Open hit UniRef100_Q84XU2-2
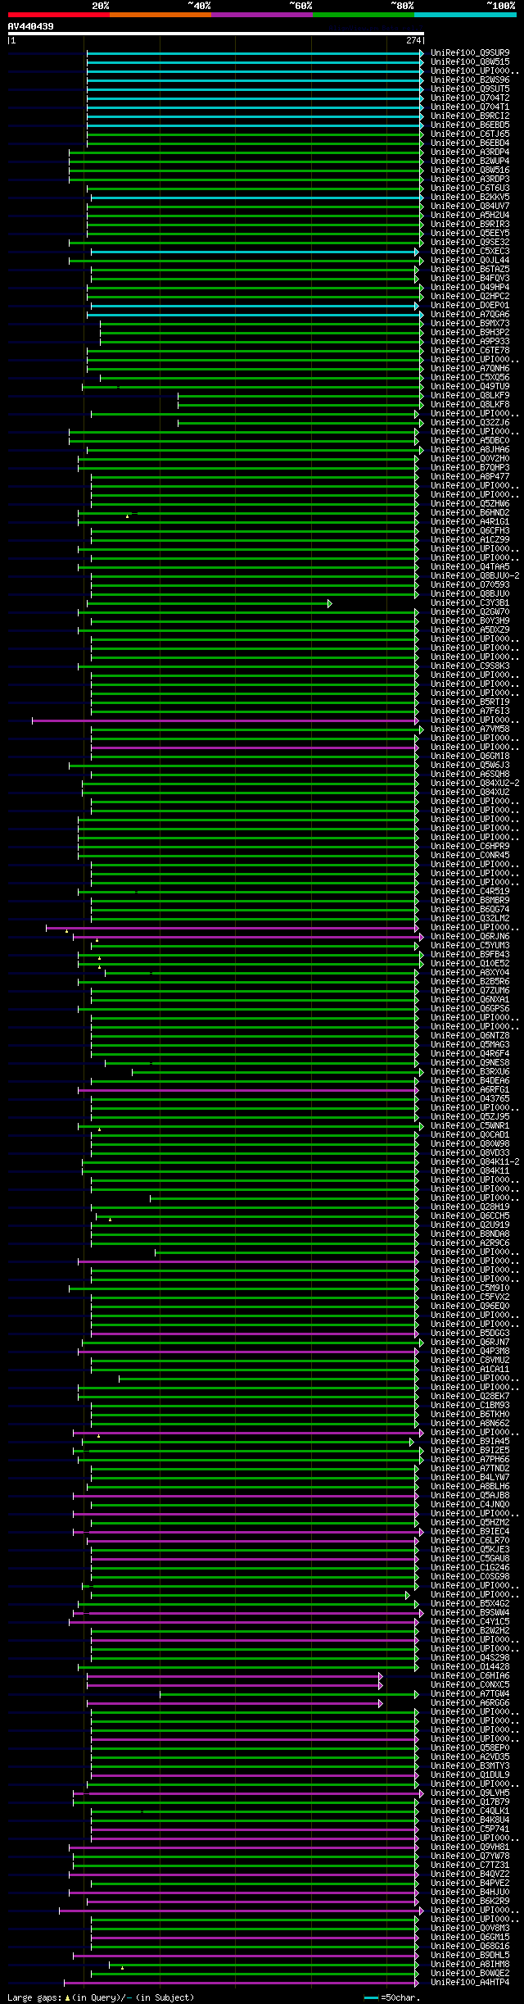The width and height of the screenshot is (524, 2004). point(475,784)
